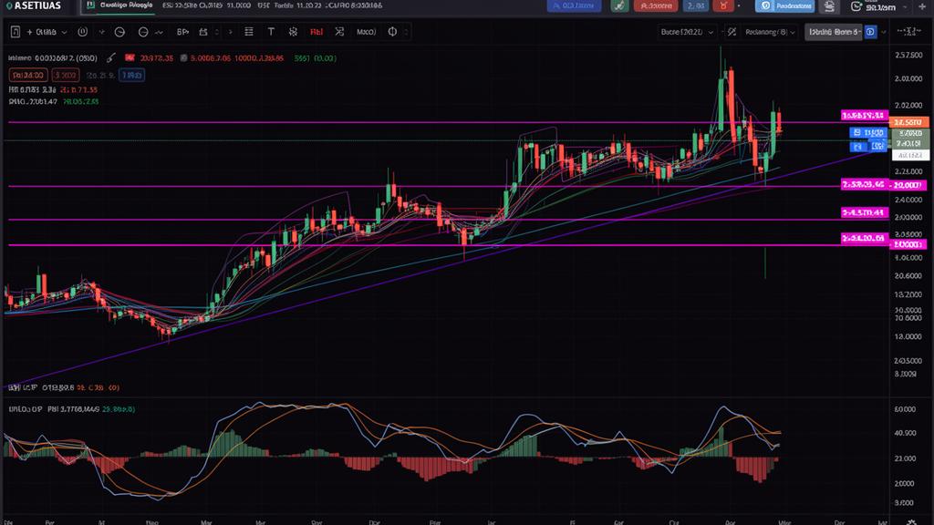Screen dimensions: 934x525
Task: Click the blue outlined legend box
Action: tap(131, 75)
